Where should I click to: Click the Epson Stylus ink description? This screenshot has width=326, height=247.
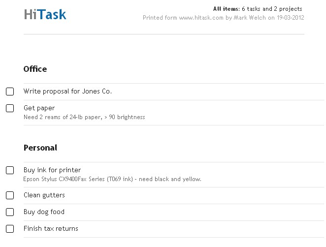tap(112, 179)
